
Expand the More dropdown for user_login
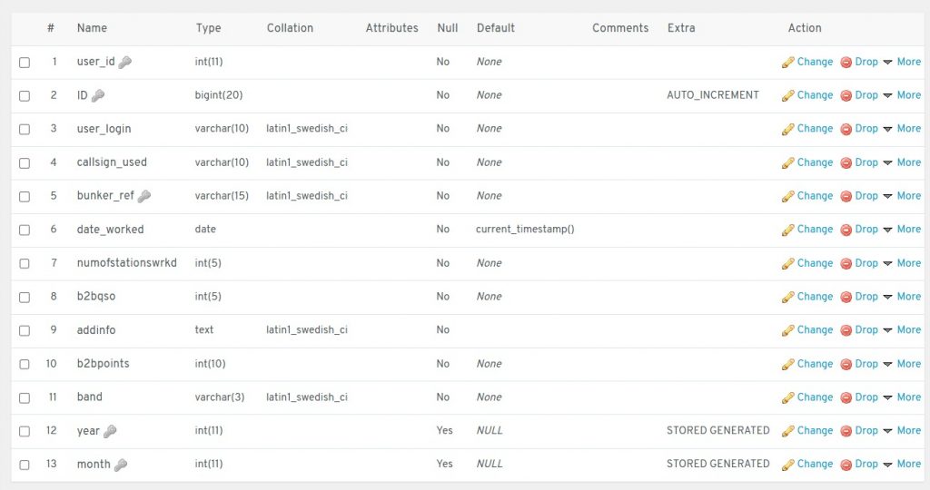tap(902, 129)
